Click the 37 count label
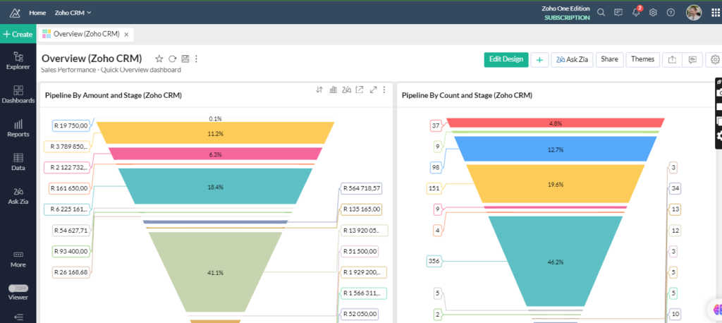722x323 pixels. click(x=436, y=126)
